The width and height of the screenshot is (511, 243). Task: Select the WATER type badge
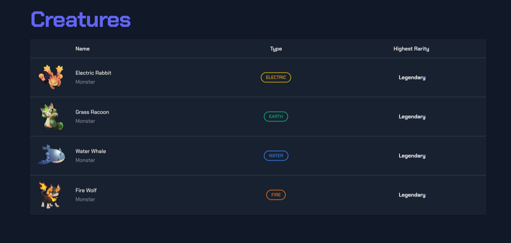276,156
